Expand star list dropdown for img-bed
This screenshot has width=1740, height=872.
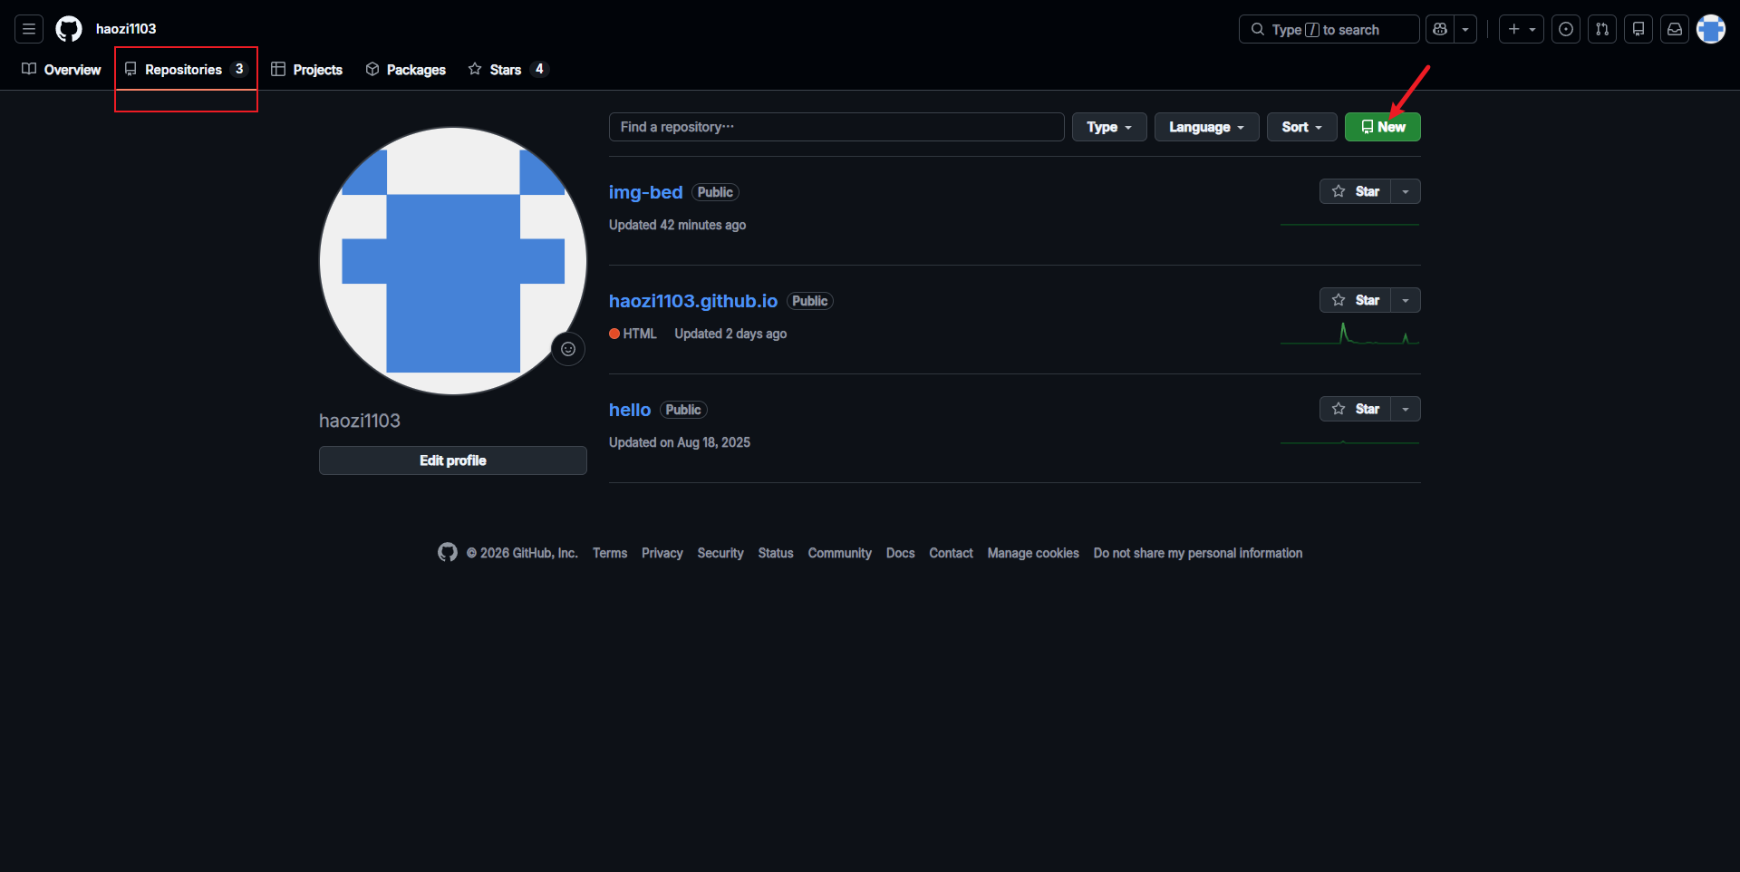point(1406,191)
